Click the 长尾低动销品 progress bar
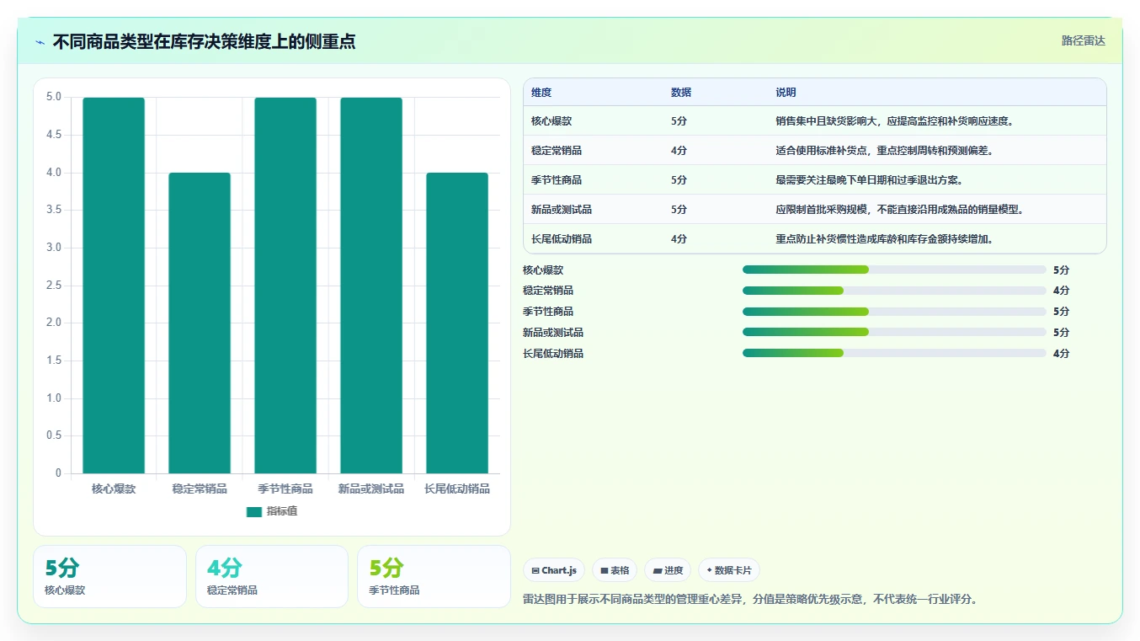 pos(894,354)
